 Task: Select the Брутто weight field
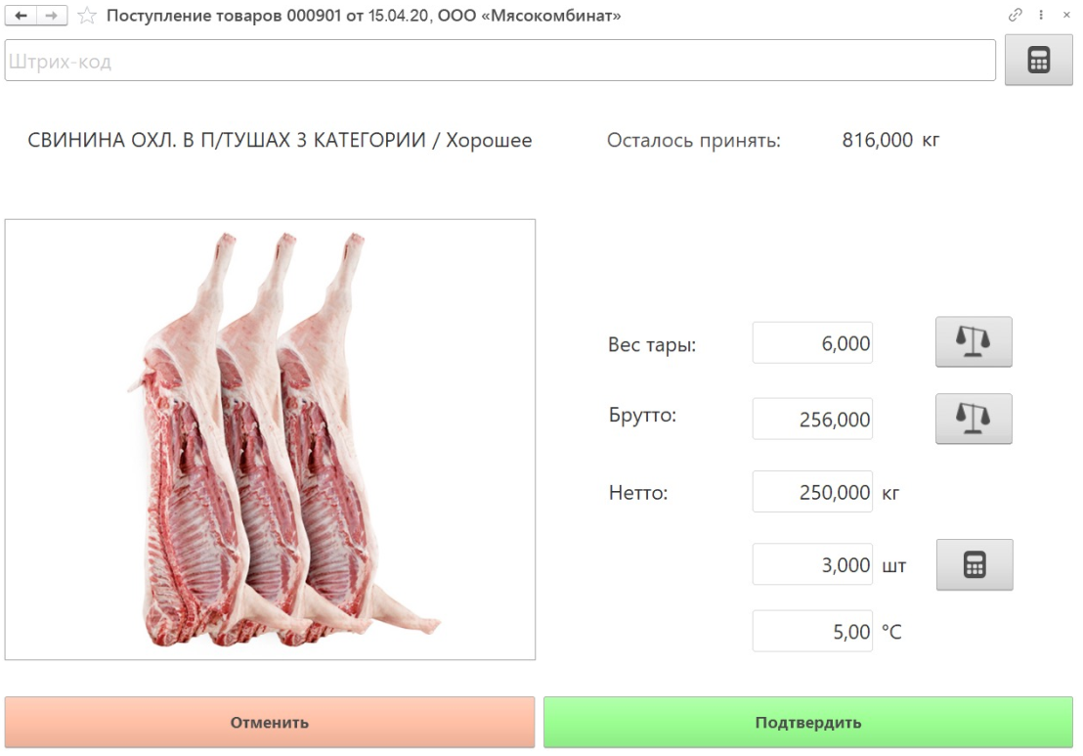click(x=812, y=419)
